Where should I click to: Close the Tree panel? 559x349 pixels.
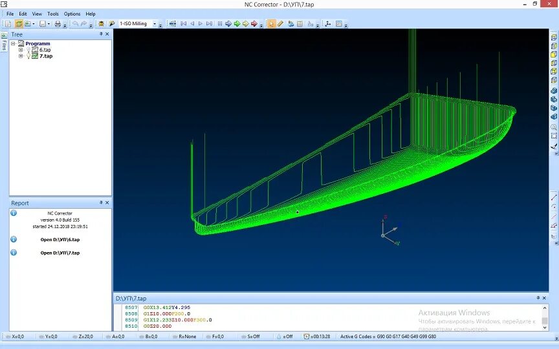click(x=107, y=34)
